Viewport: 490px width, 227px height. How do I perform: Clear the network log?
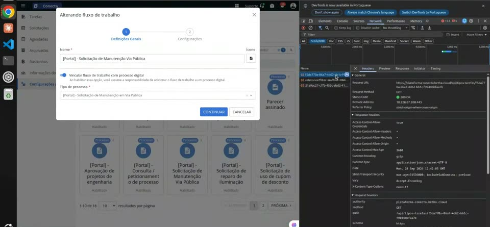[310, 28]
